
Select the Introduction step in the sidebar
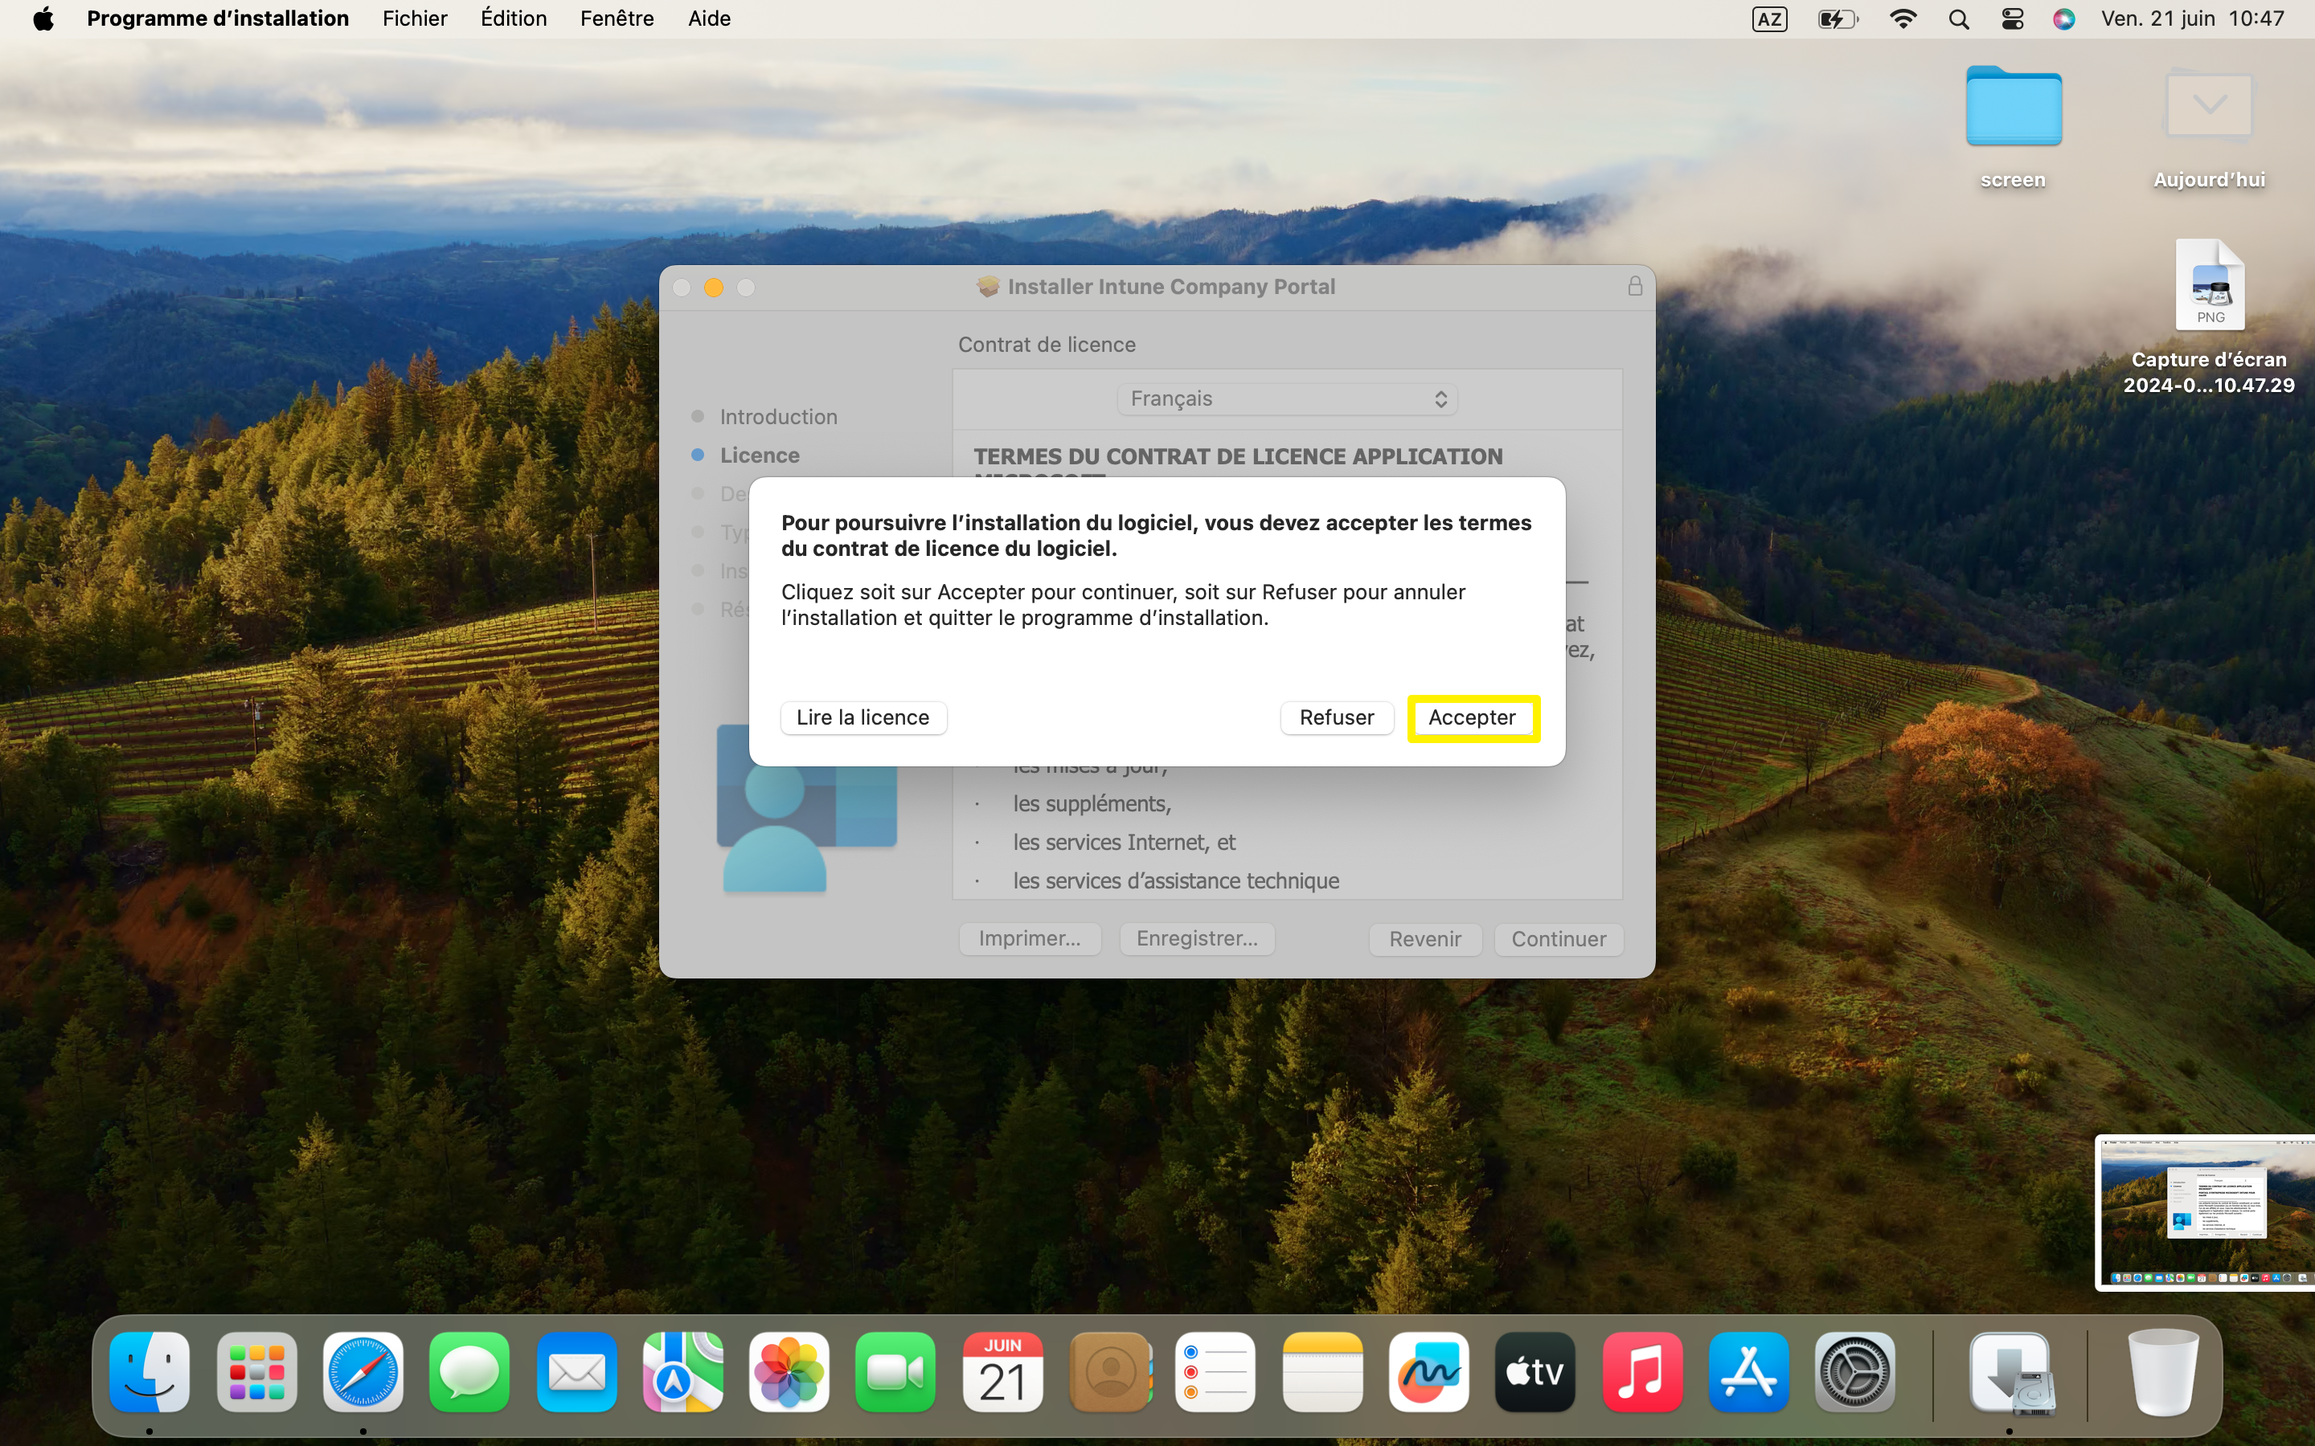coord(778,417)
